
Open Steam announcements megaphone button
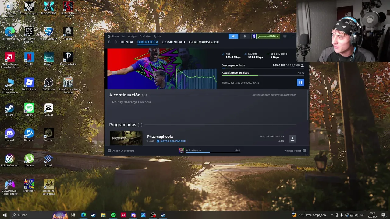(x=233, y=36)
